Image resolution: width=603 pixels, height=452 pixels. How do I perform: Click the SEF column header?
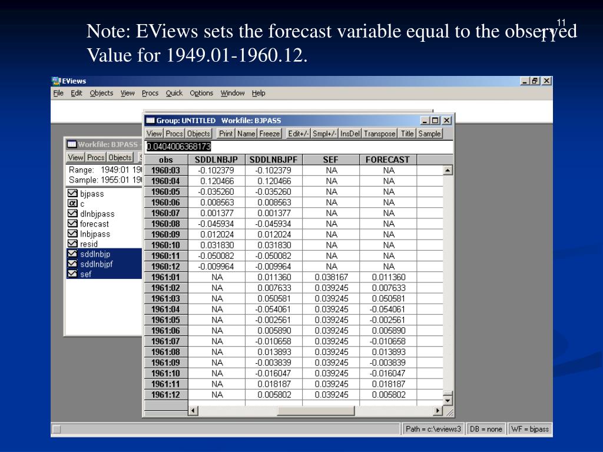click(x=331, y=159)
